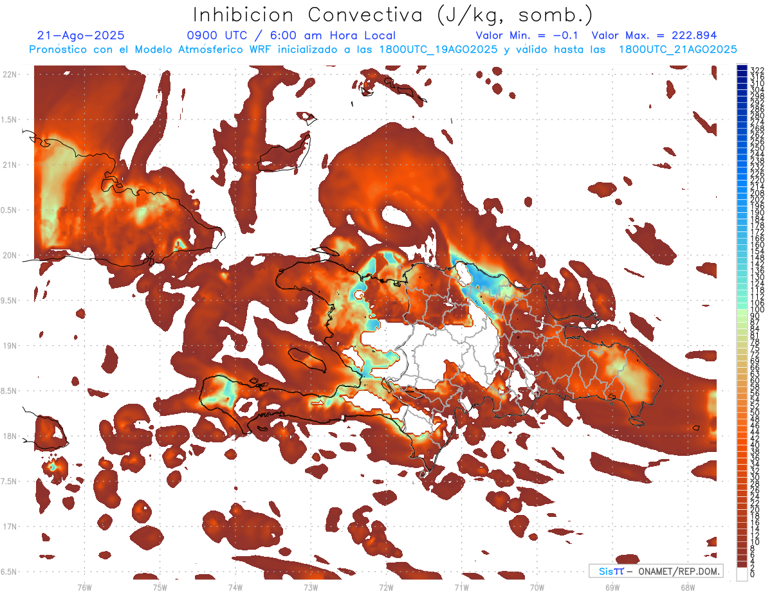Click the '71W' longitude label
The height and width of the screenshot is (596, 772).
tap(461, 587)
